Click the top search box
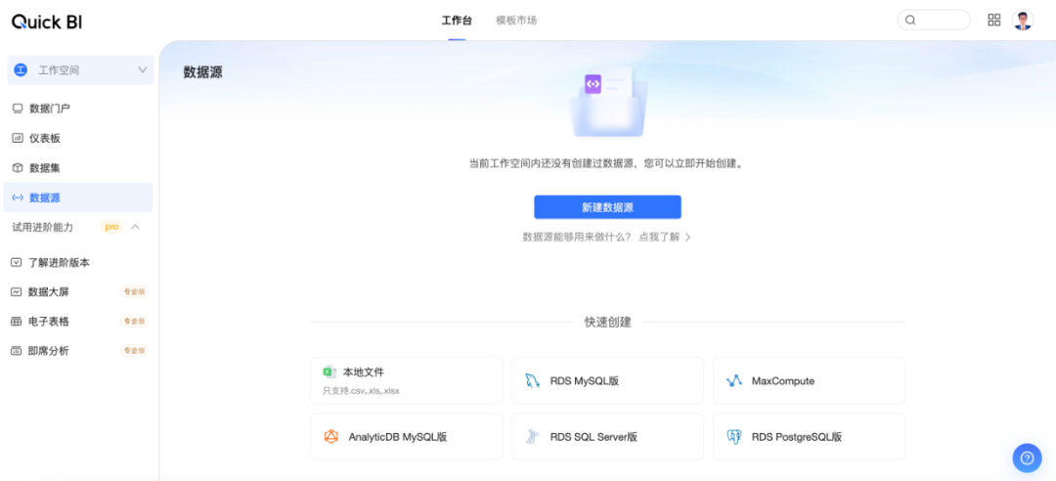 934,21
